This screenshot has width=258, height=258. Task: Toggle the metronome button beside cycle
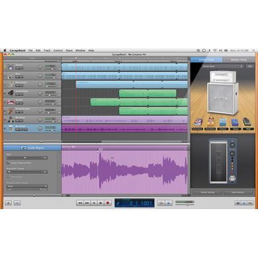(169, 203)
